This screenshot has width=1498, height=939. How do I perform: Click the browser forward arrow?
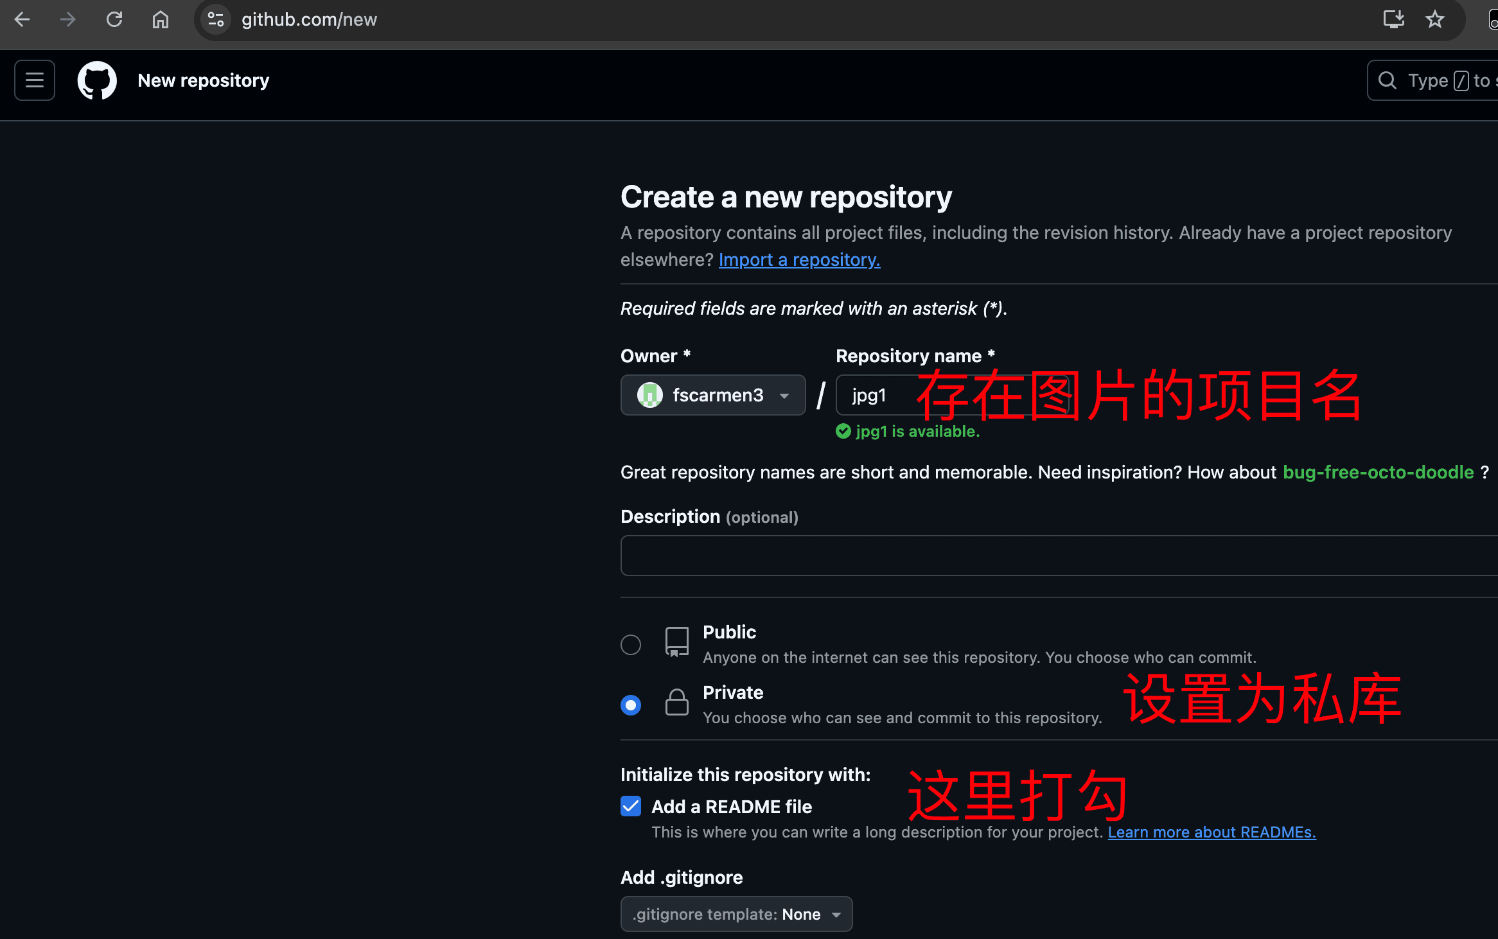click(67, 19)
